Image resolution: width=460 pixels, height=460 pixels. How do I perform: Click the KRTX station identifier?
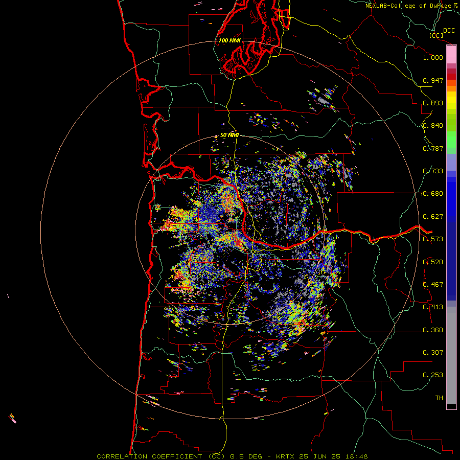click(x=286, y=456)
